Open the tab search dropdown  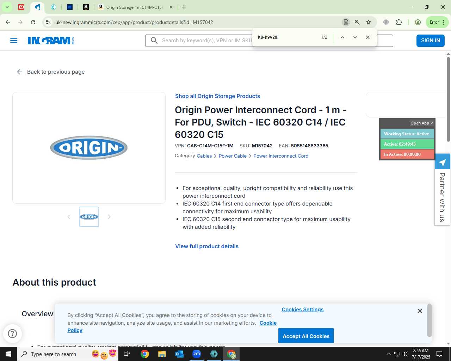pyautogui.click(x=7, y=7)
